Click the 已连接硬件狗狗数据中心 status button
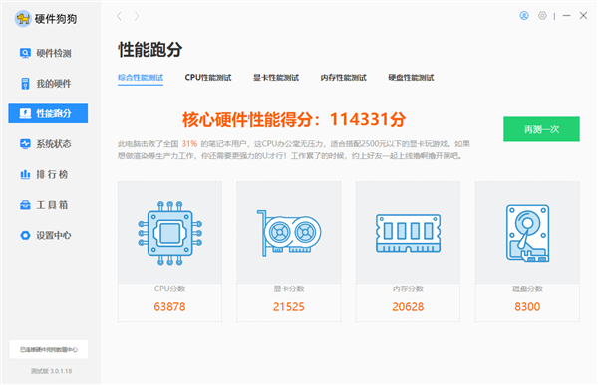The height and width of the screenshot is (385, 598). coord(49,349)
